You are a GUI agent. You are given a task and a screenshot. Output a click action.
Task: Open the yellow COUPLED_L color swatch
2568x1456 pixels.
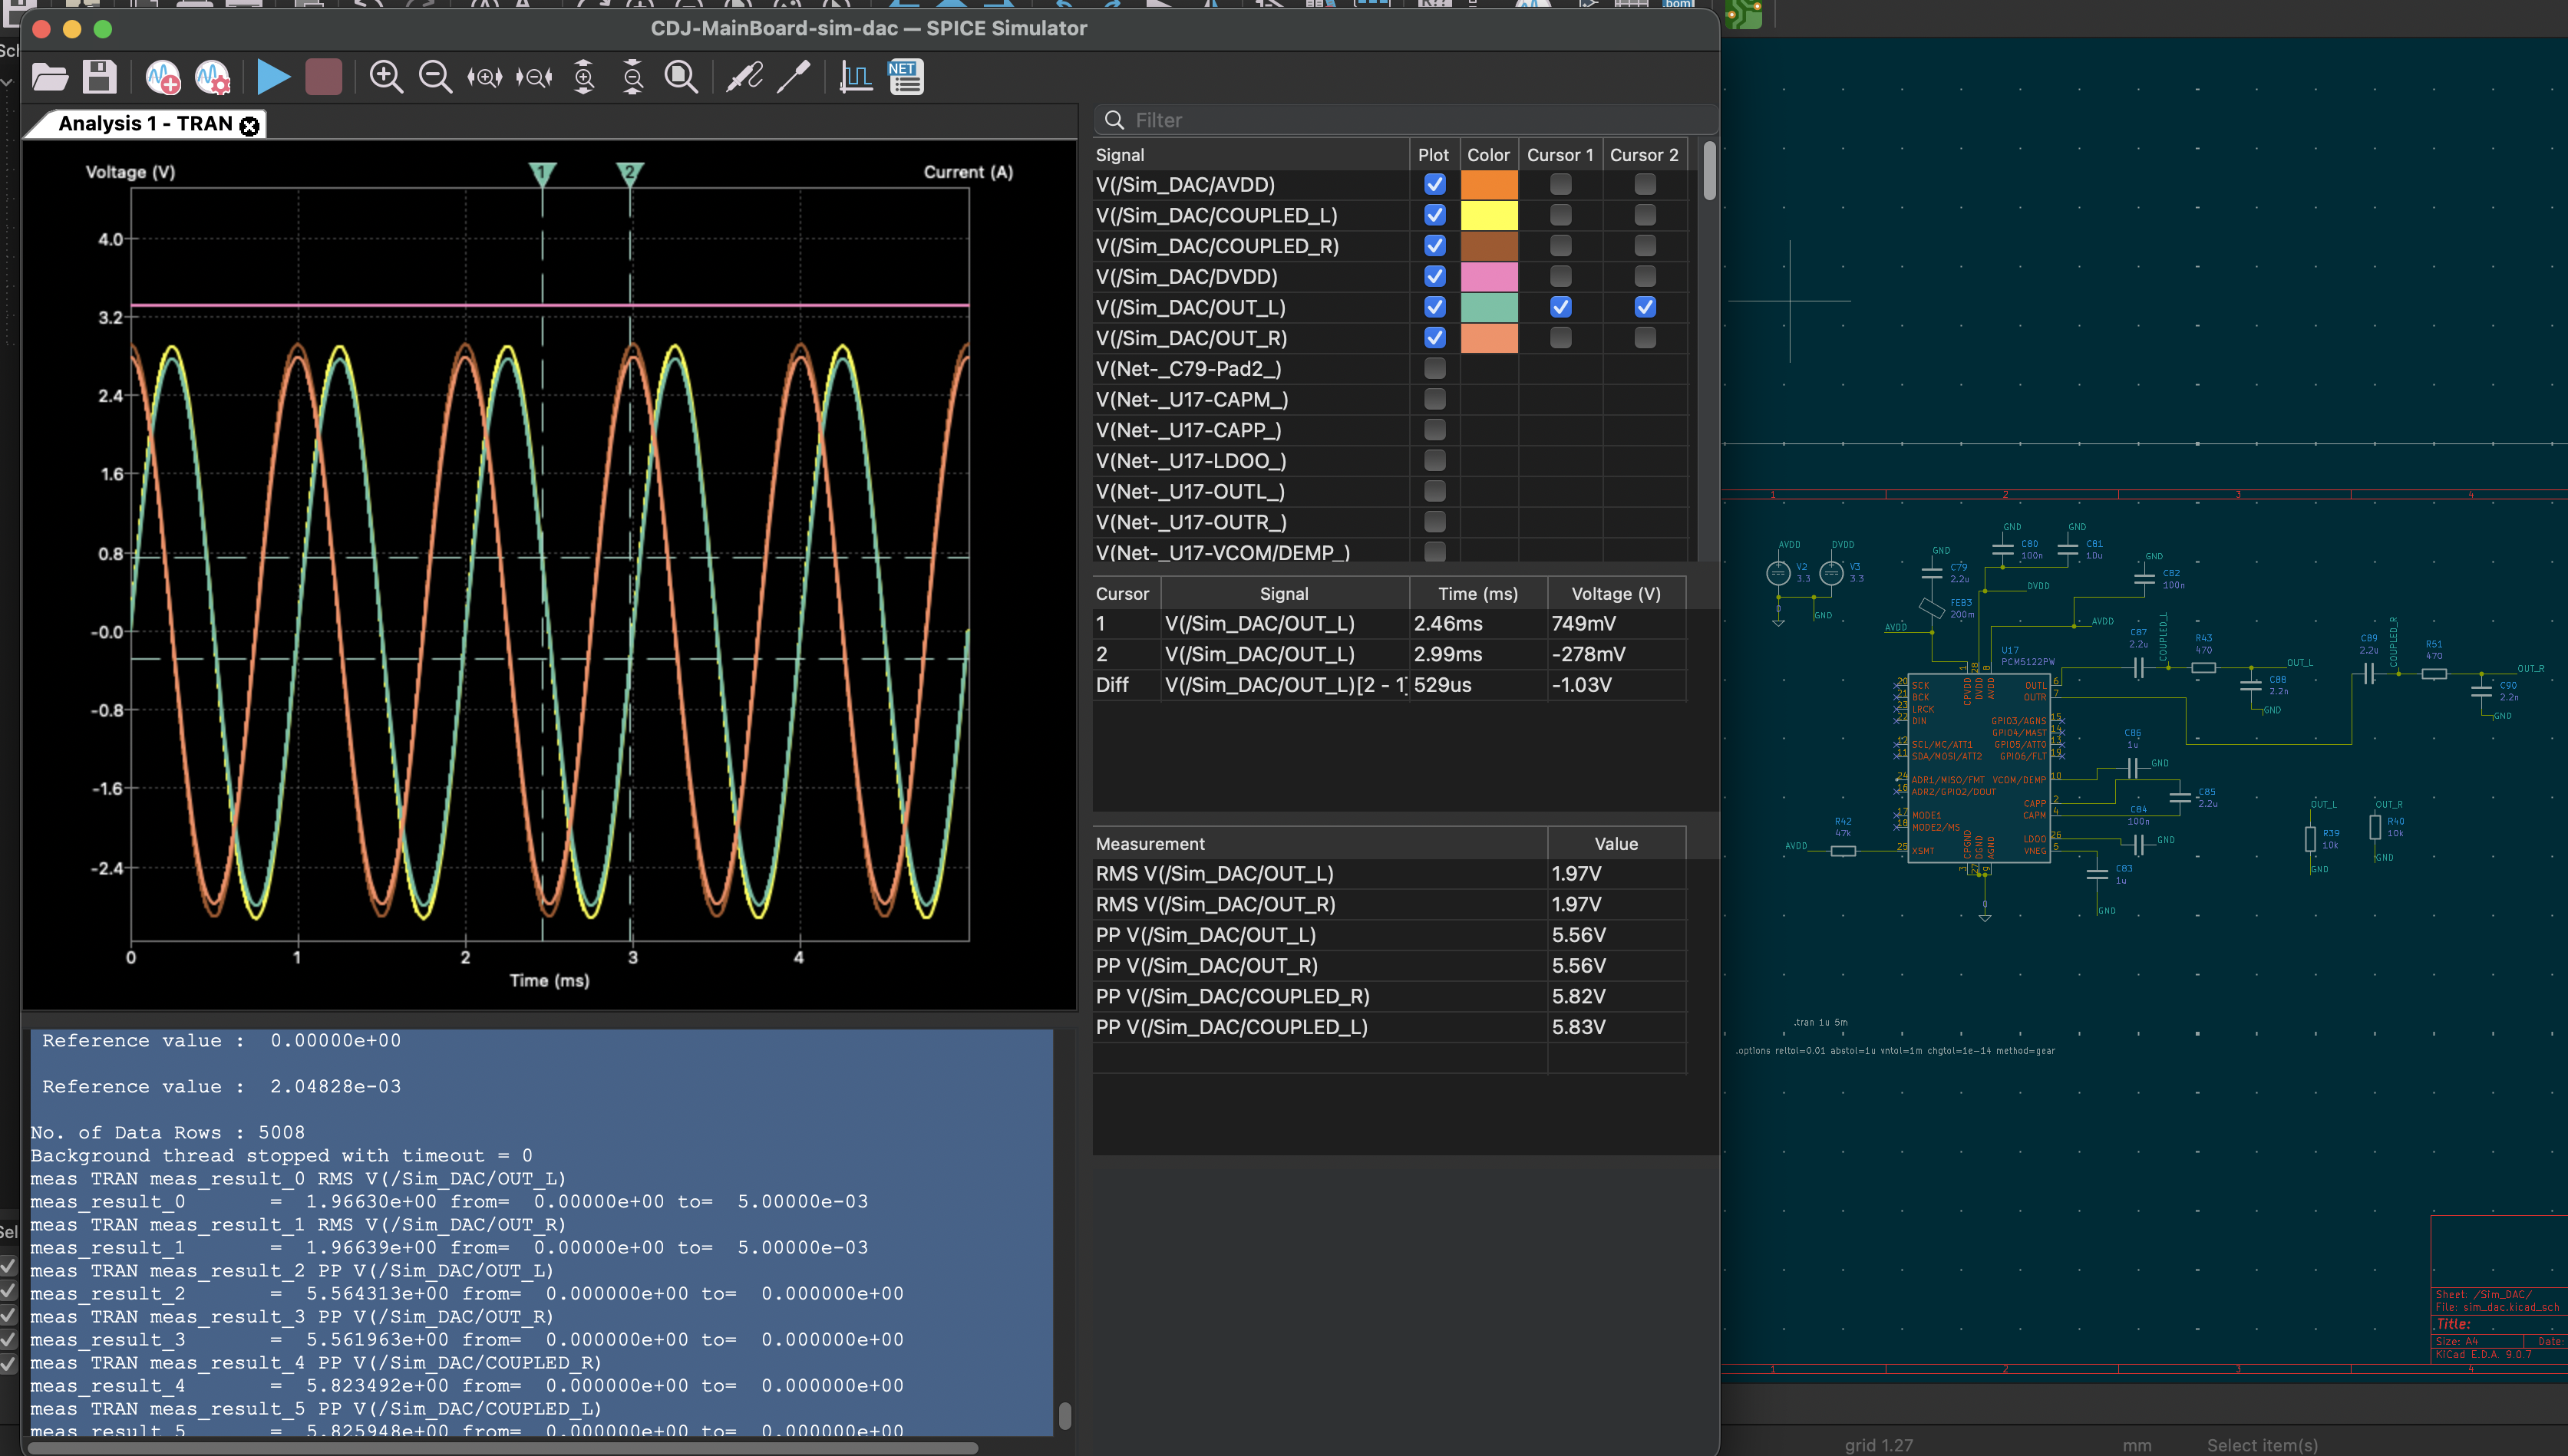pyautogui.click(x=1489, y=215)
